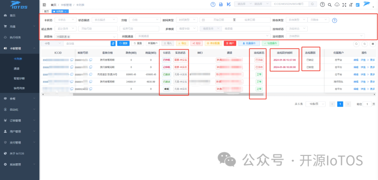Click the 重置 button
Viewport: 378px width, 180px height.
138,44
